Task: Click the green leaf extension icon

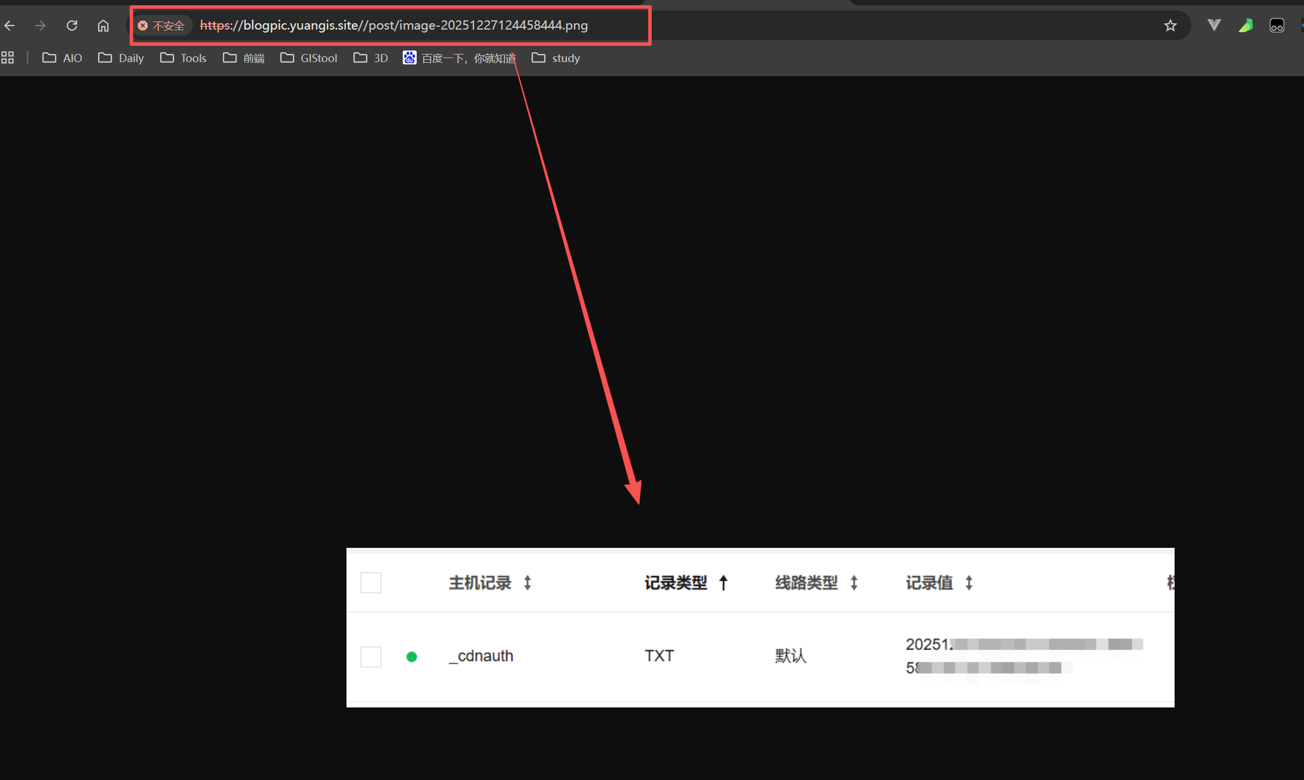Action: [x=1245, y=26]
